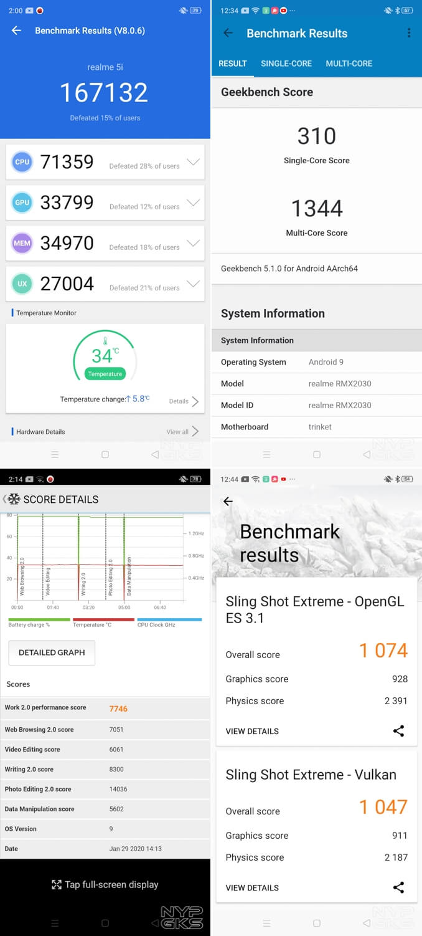Screen dimensions: 422x936
Task: Select the RESULT tab
Action: [233, 64]
